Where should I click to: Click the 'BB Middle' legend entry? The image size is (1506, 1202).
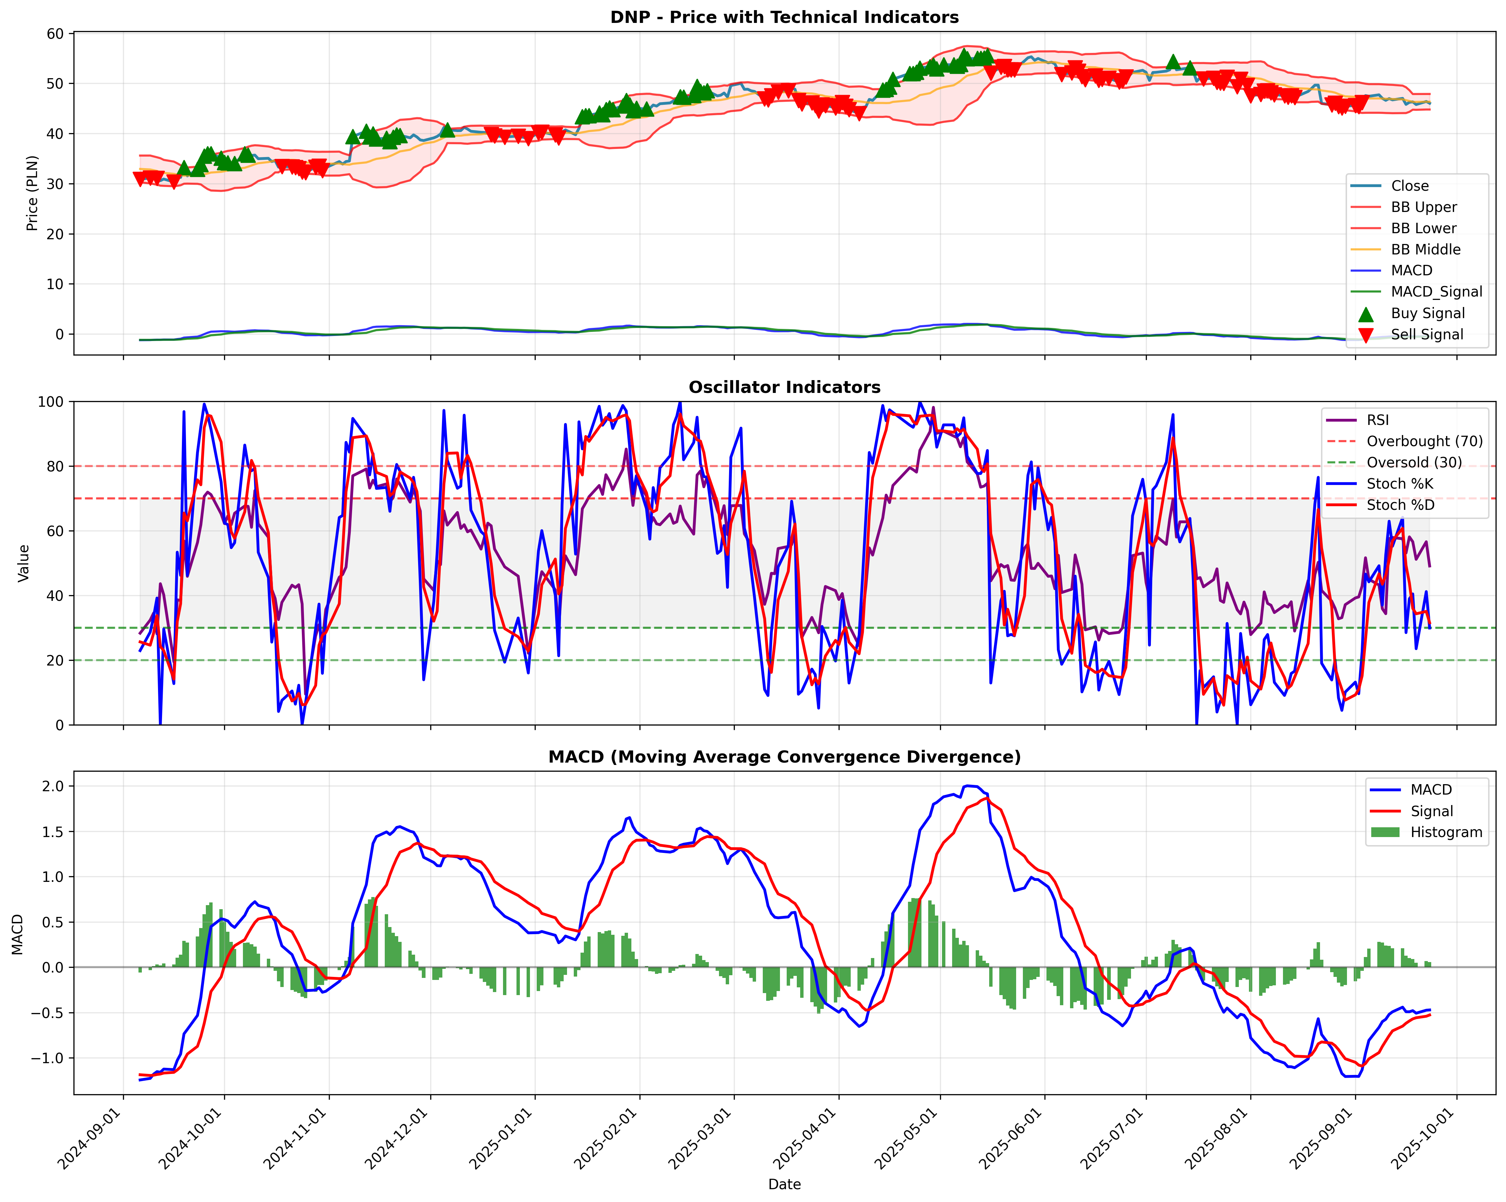point(1426,249)
